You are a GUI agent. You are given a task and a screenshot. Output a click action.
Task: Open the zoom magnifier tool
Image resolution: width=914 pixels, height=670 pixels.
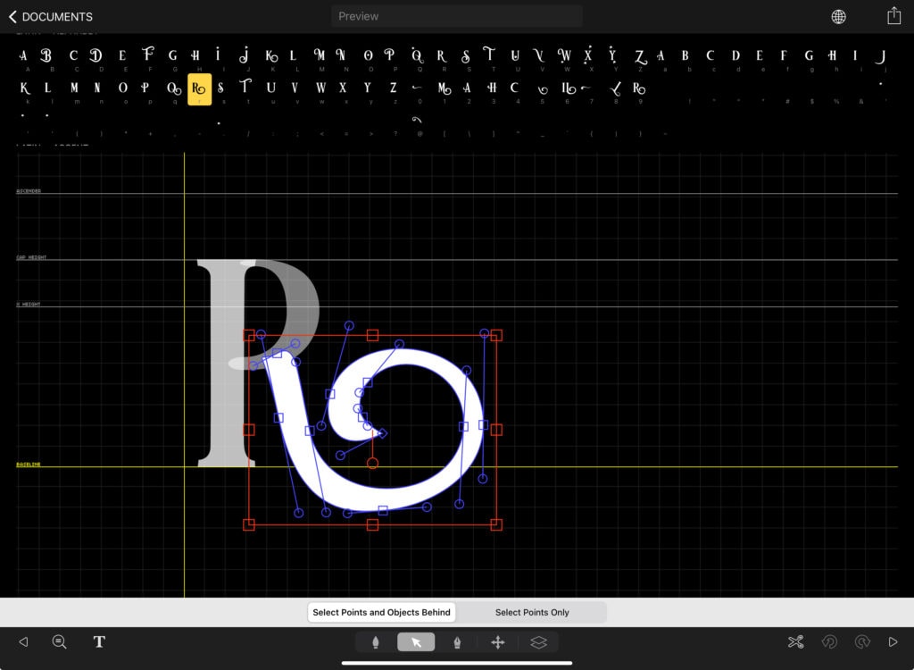tap(59, 641)
